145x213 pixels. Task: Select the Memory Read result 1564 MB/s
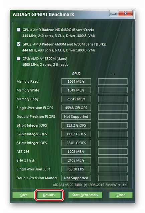(76, 81)
